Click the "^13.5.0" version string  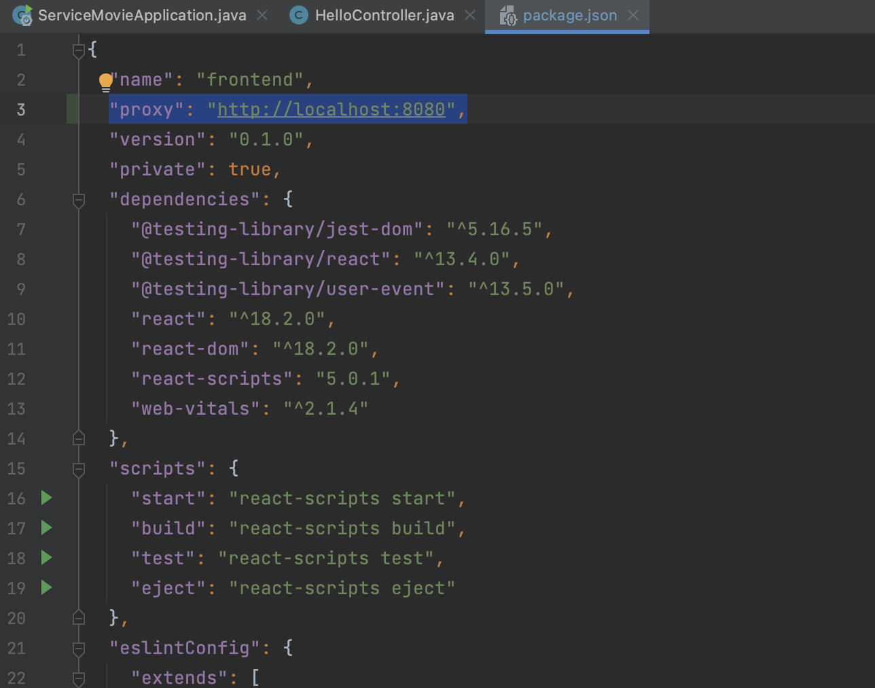point(516,289)
